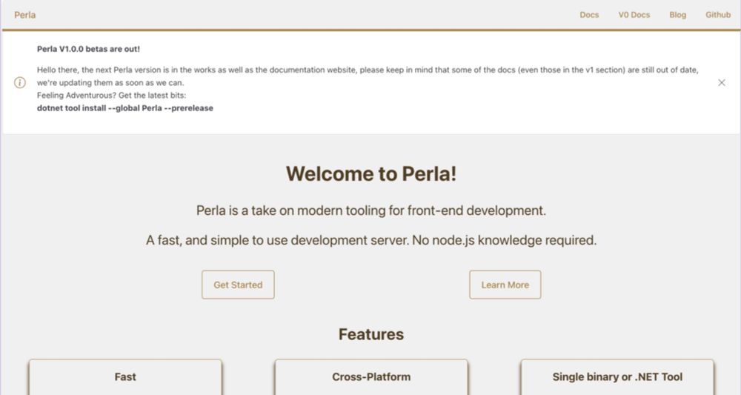Open the V0 Docs navigation link
Screen dimensions: 741x395
tap(634, 15)
